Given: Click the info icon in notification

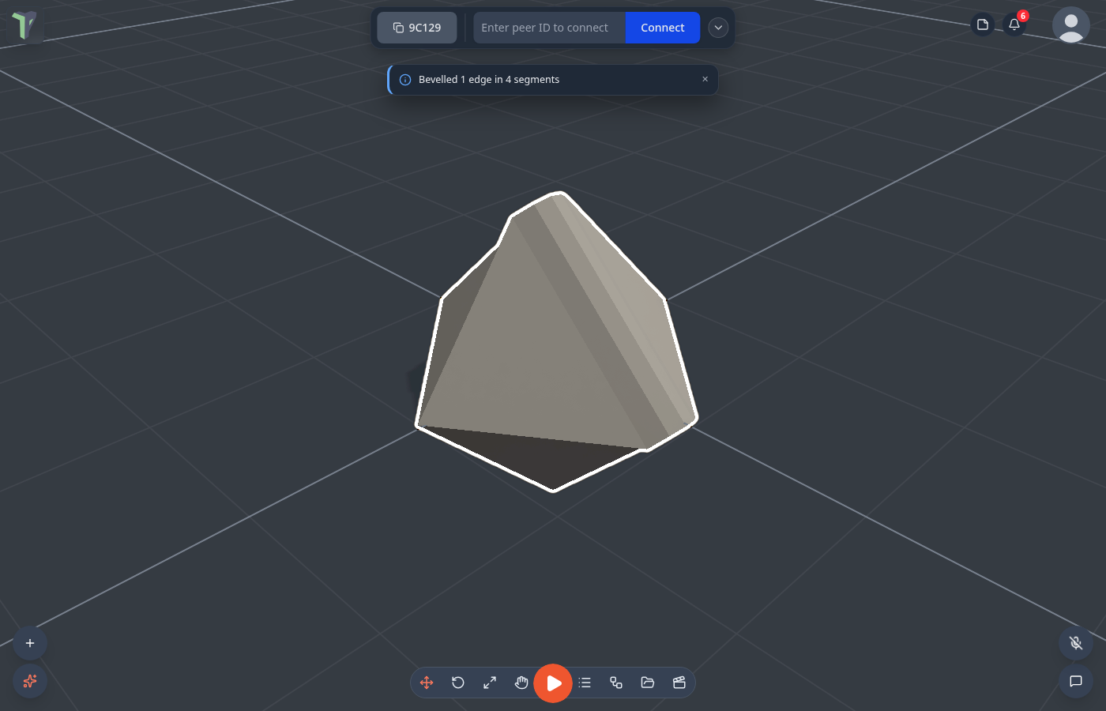Looking at the screenshot, I should 405,80.
